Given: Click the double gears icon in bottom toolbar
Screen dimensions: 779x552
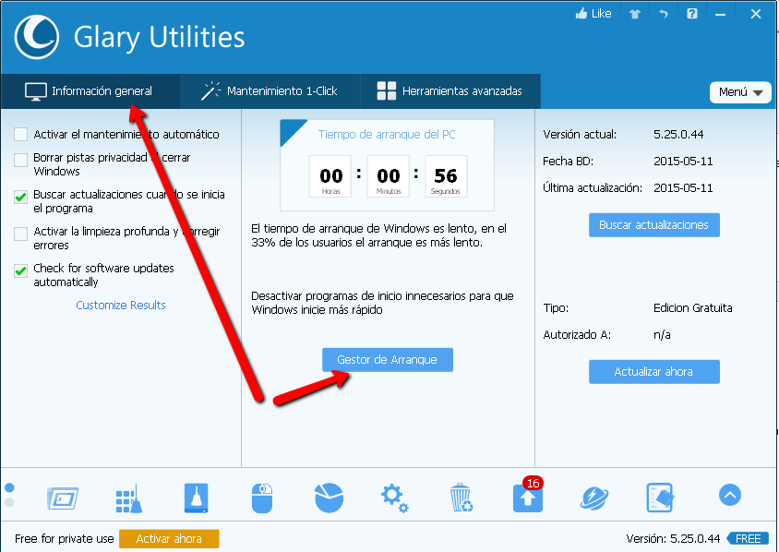Looking at the screenshot, I should (x=395, y=498).
